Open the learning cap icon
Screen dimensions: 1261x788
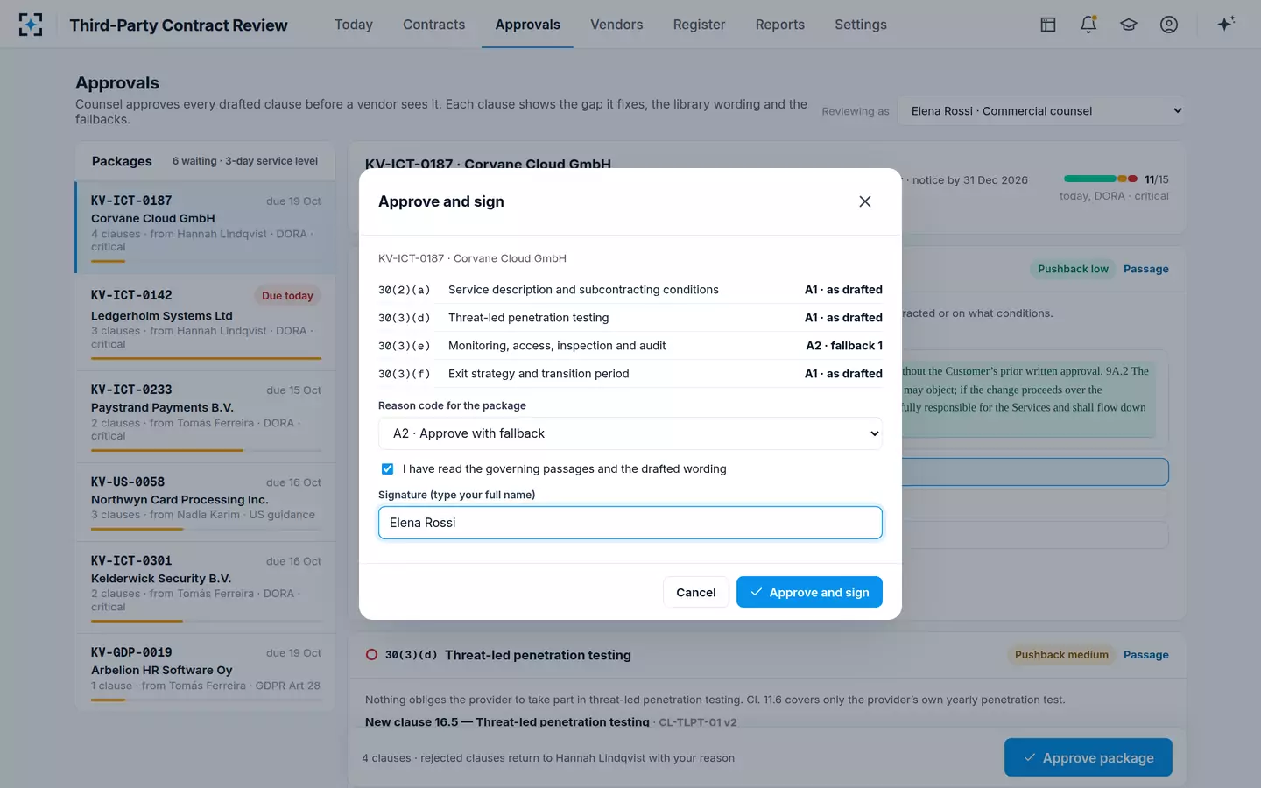click(1129, 25)
